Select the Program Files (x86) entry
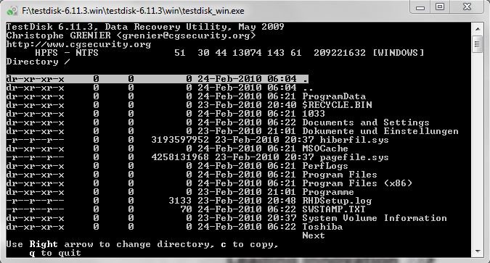The image size is (490, 263). (x=209, y=183)
